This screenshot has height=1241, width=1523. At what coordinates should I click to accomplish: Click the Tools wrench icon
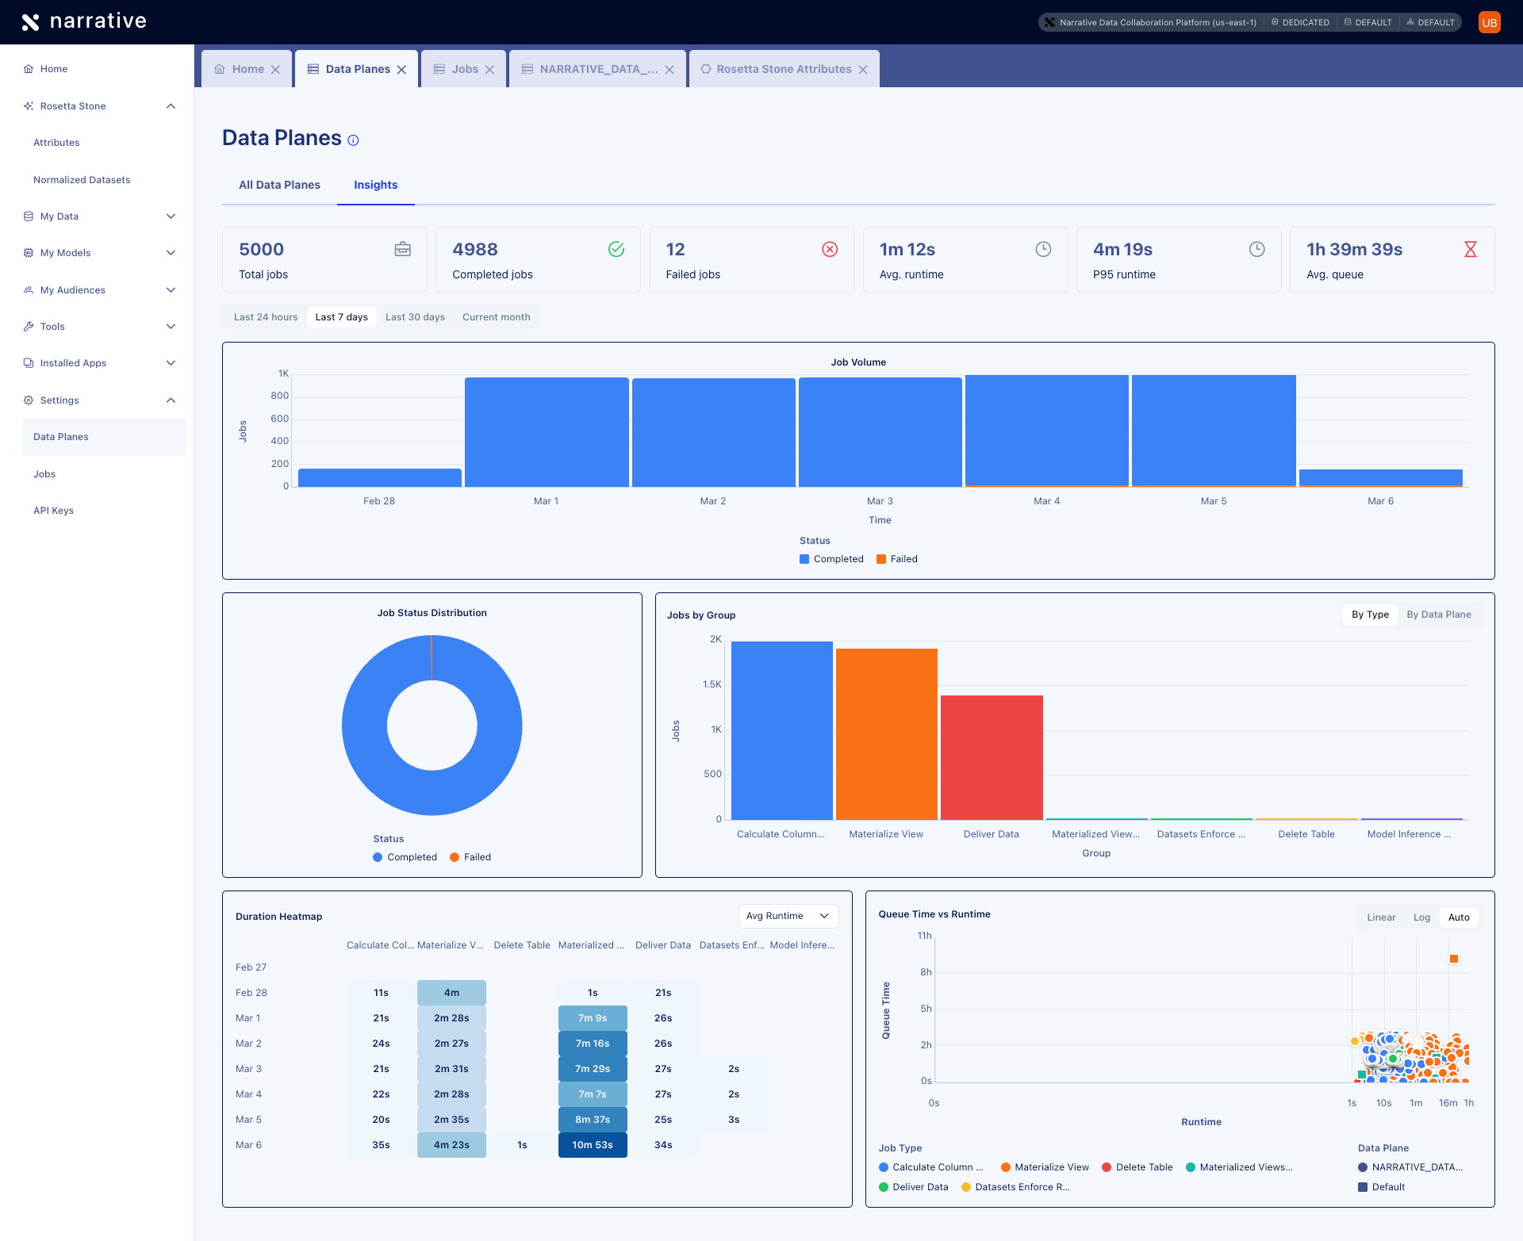coord(29,326)
